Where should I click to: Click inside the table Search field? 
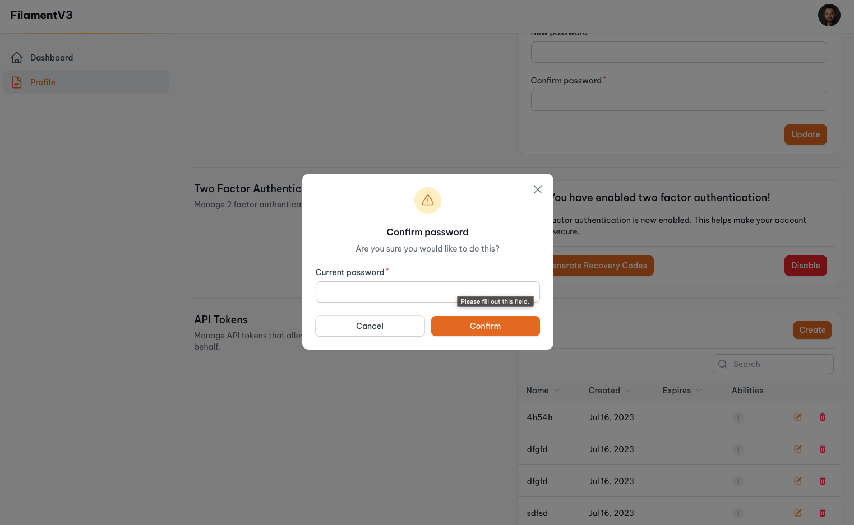(774, 364)
